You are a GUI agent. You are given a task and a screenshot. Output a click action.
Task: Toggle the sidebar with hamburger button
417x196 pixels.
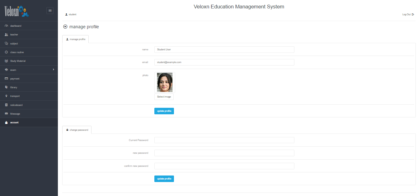[x=50, y=11]
